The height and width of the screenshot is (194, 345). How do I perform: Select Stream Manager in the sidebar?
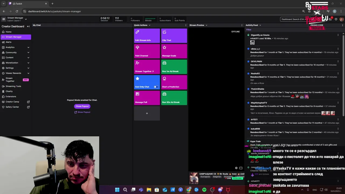click(x=16, y=37)
